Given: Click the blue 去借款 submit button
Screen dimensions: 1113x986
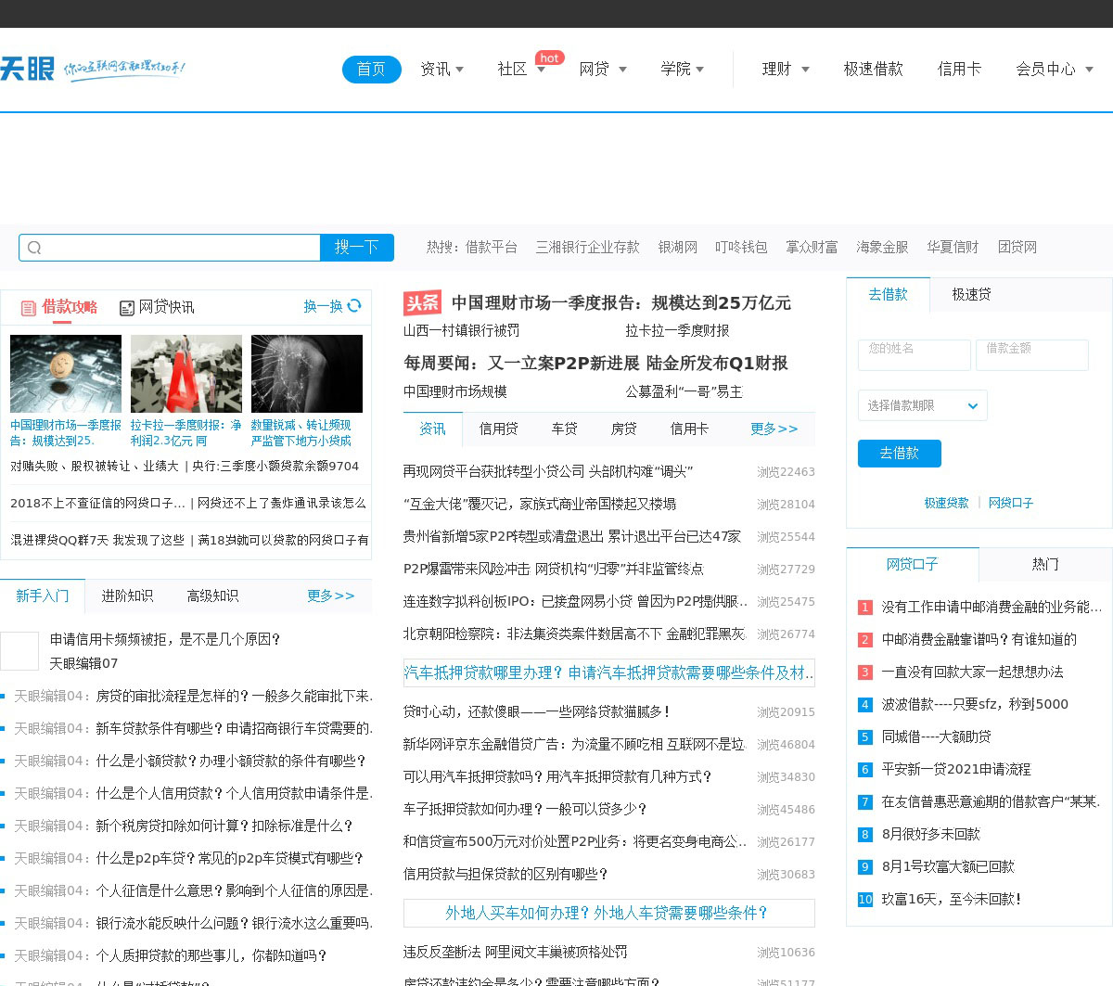Looking at the screenshot, I should 899,454.
